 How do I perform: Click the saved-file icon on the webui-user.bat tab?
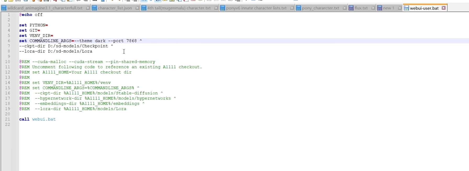click(x=406, y=8)
